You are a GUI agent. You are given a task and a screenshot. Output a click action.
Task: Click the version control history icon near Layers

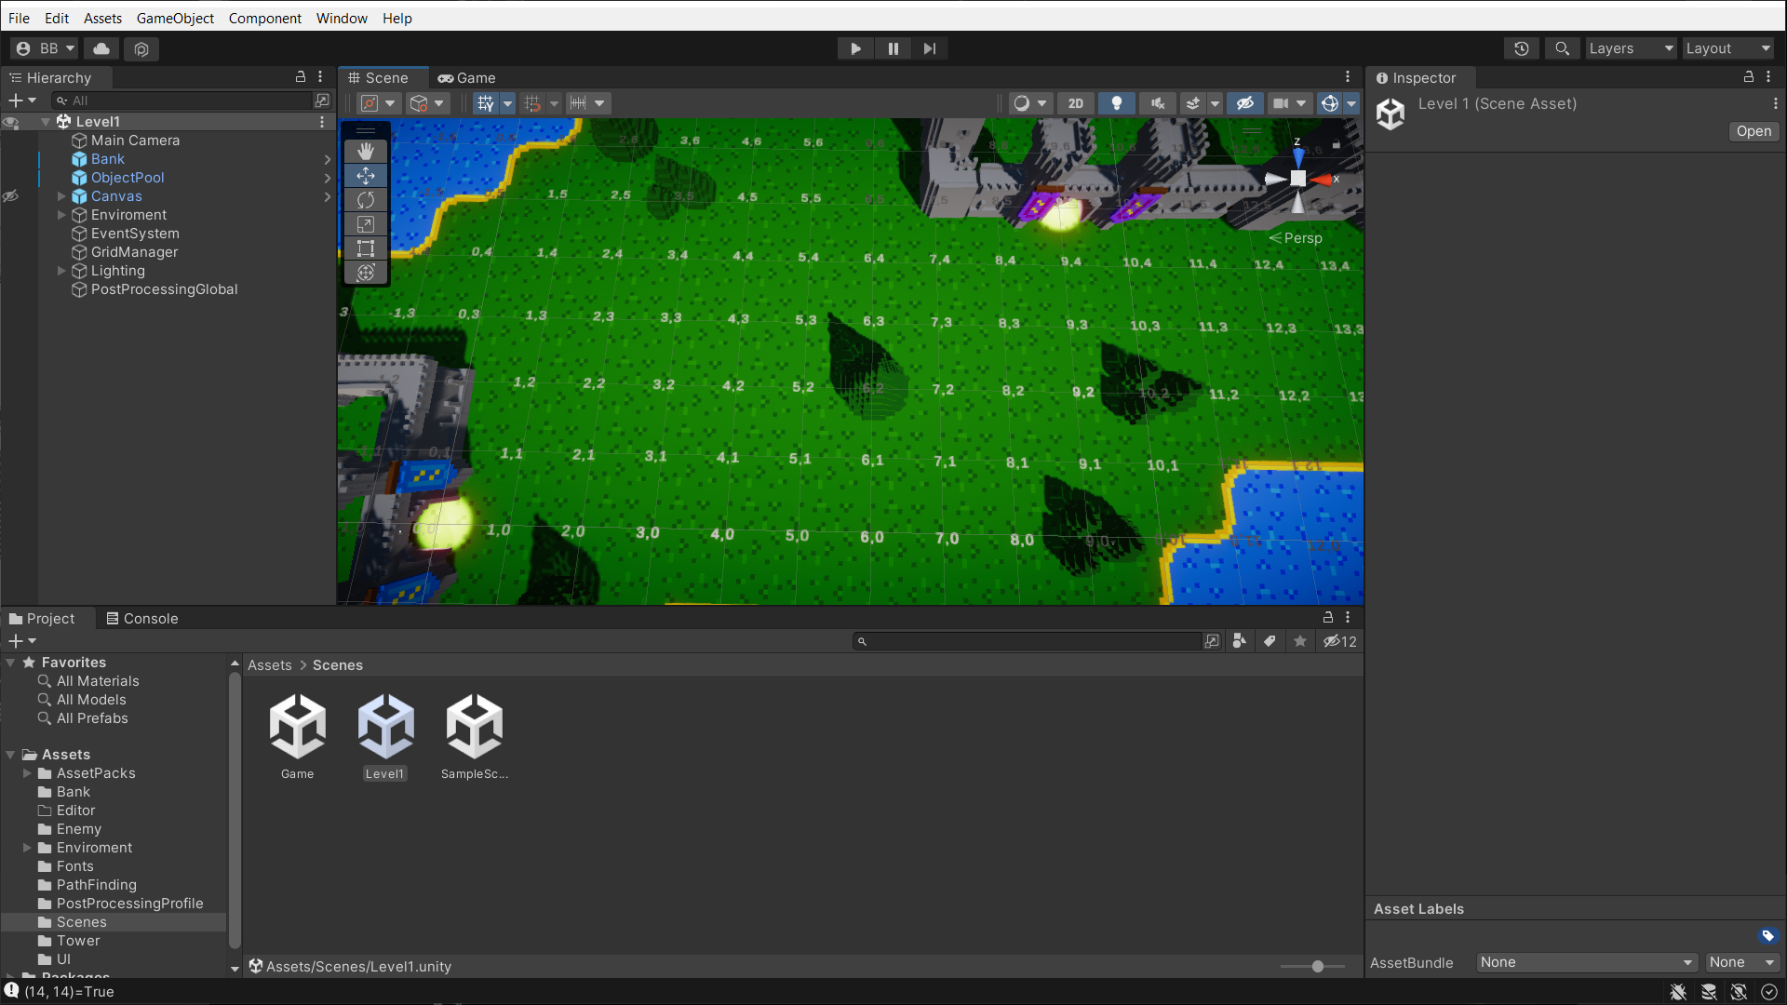pyautogui.click(x=1522, y=48)
